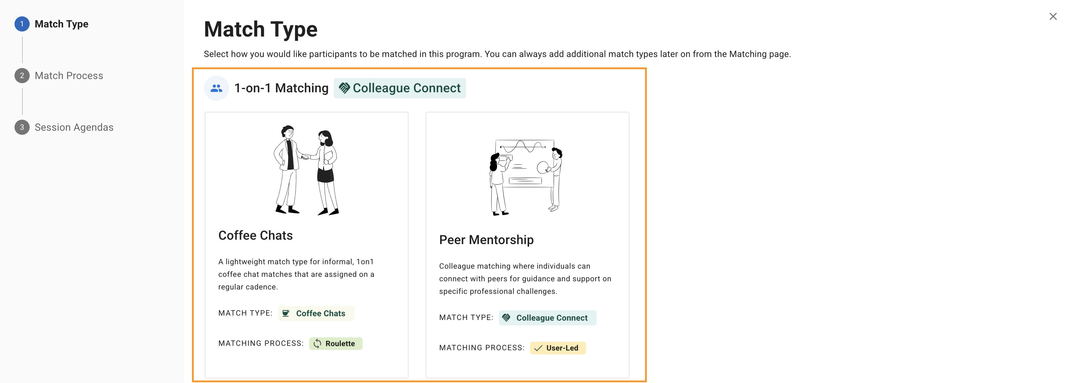Click the Coffee Chats card title
Viewport: 1069px width, 383px height.
coord(255,235)
